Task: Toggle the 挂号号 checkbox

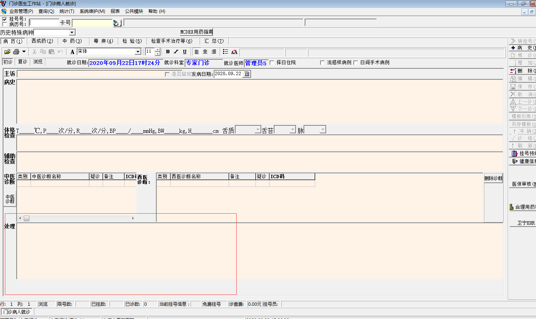Action: click(5, 19)
